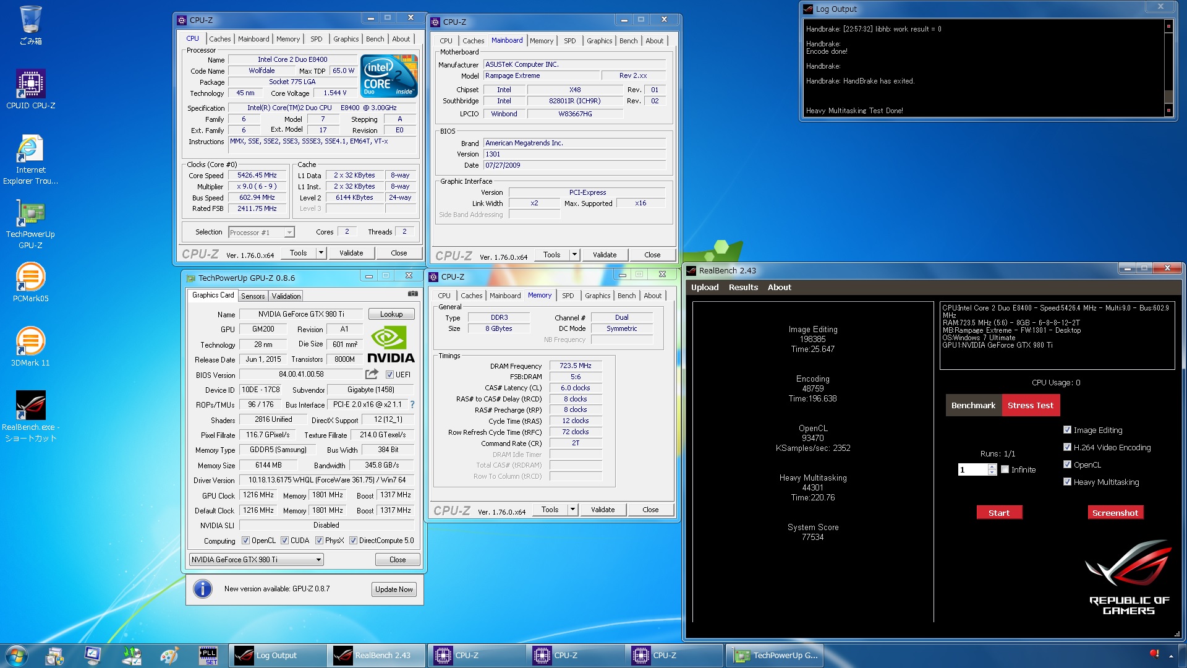Switch to Log Output taskbar button
The image size is (1187, 668).
click(277, 656)
